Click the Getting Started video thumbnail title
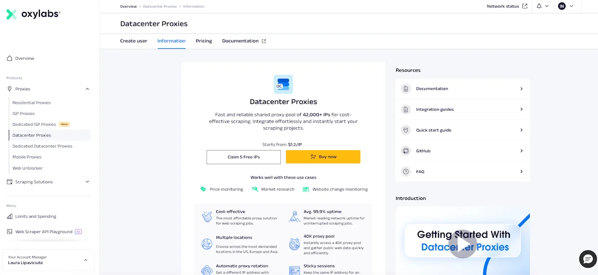 click(463, 241)
